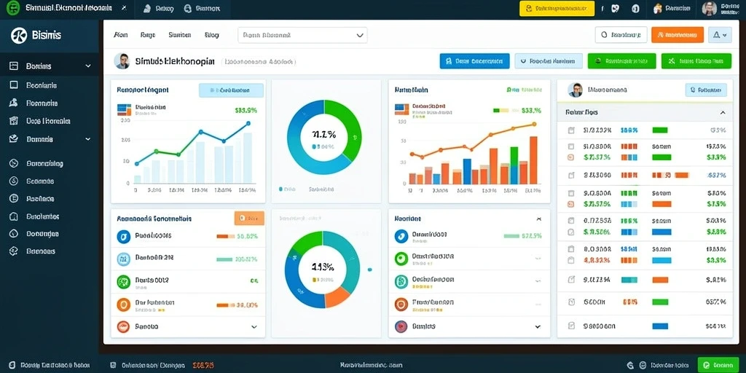This screenshot has height=373, width=746.
Task: Open the wide dropdown field at the top of the white panel
Action: click(x=302, y=35)
